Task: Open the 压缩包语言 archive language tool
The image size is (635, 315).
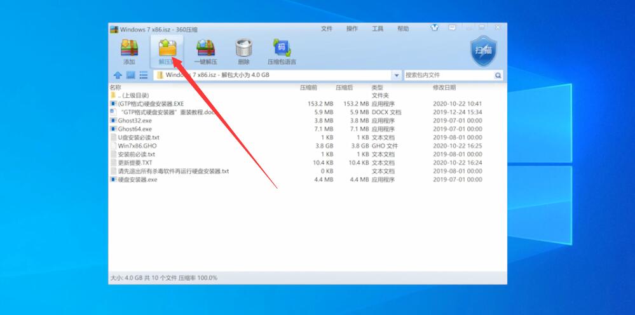Action: pos(282,51)
